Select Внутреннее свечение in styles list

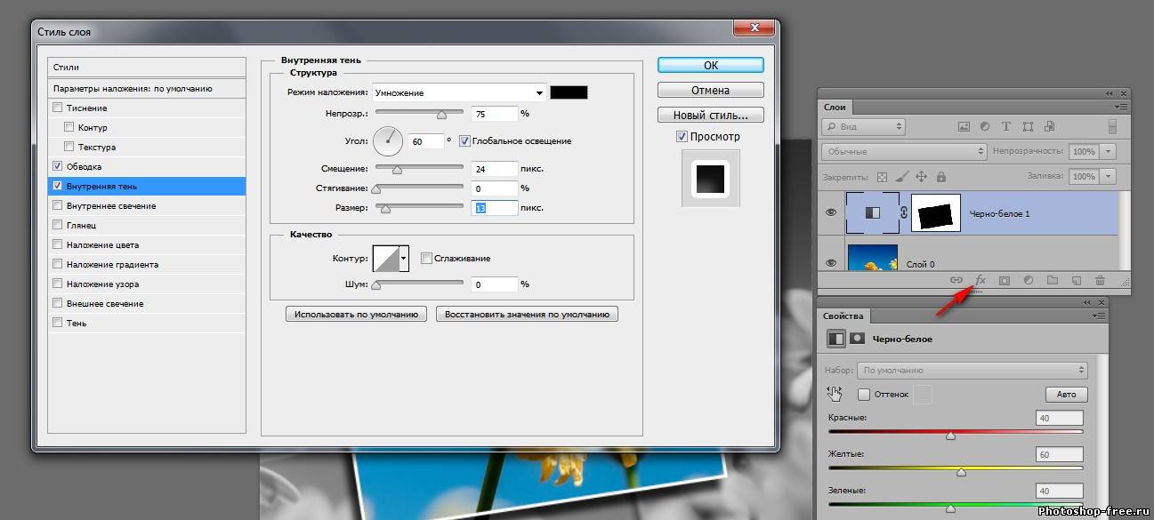[x=111, y=206]
